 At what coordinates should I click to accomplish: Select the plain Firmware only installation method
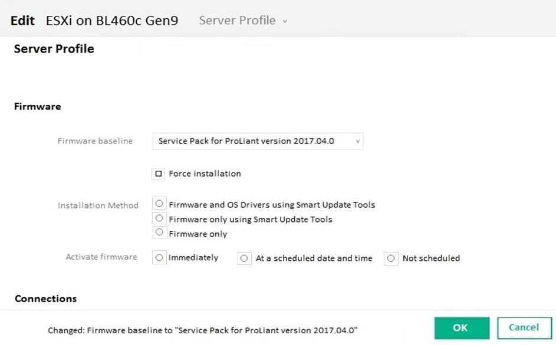pos(159,233)
